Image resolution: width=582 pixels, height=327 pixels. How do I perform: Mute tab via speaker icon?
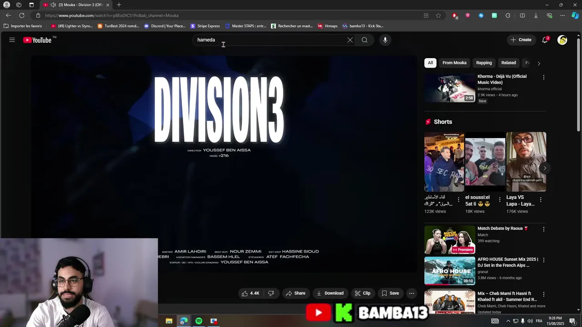(53, 5)
